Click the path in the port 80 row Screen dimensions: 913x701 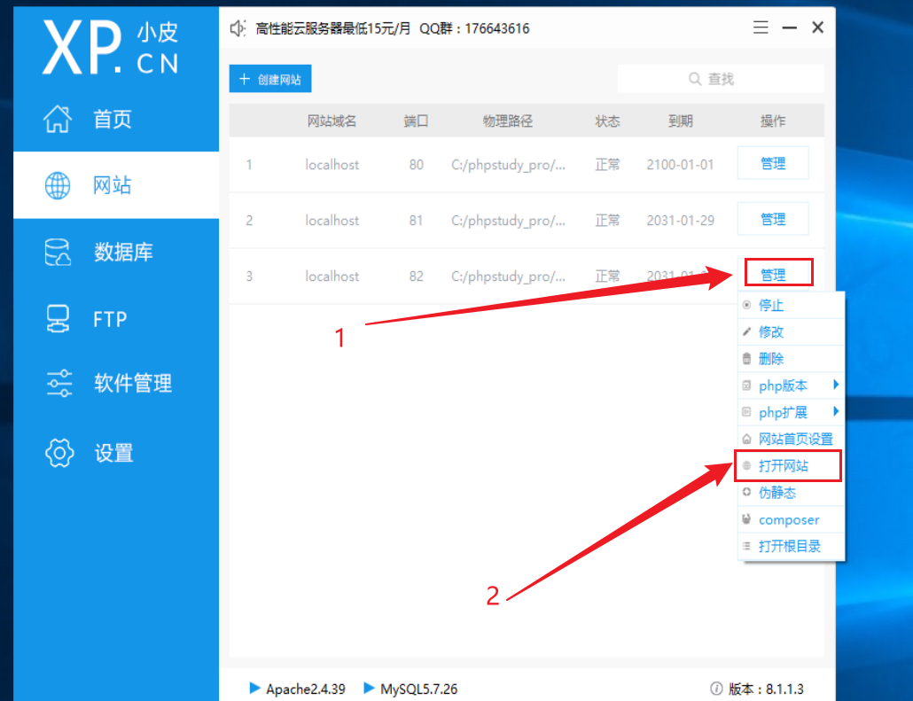pos(508,165)
